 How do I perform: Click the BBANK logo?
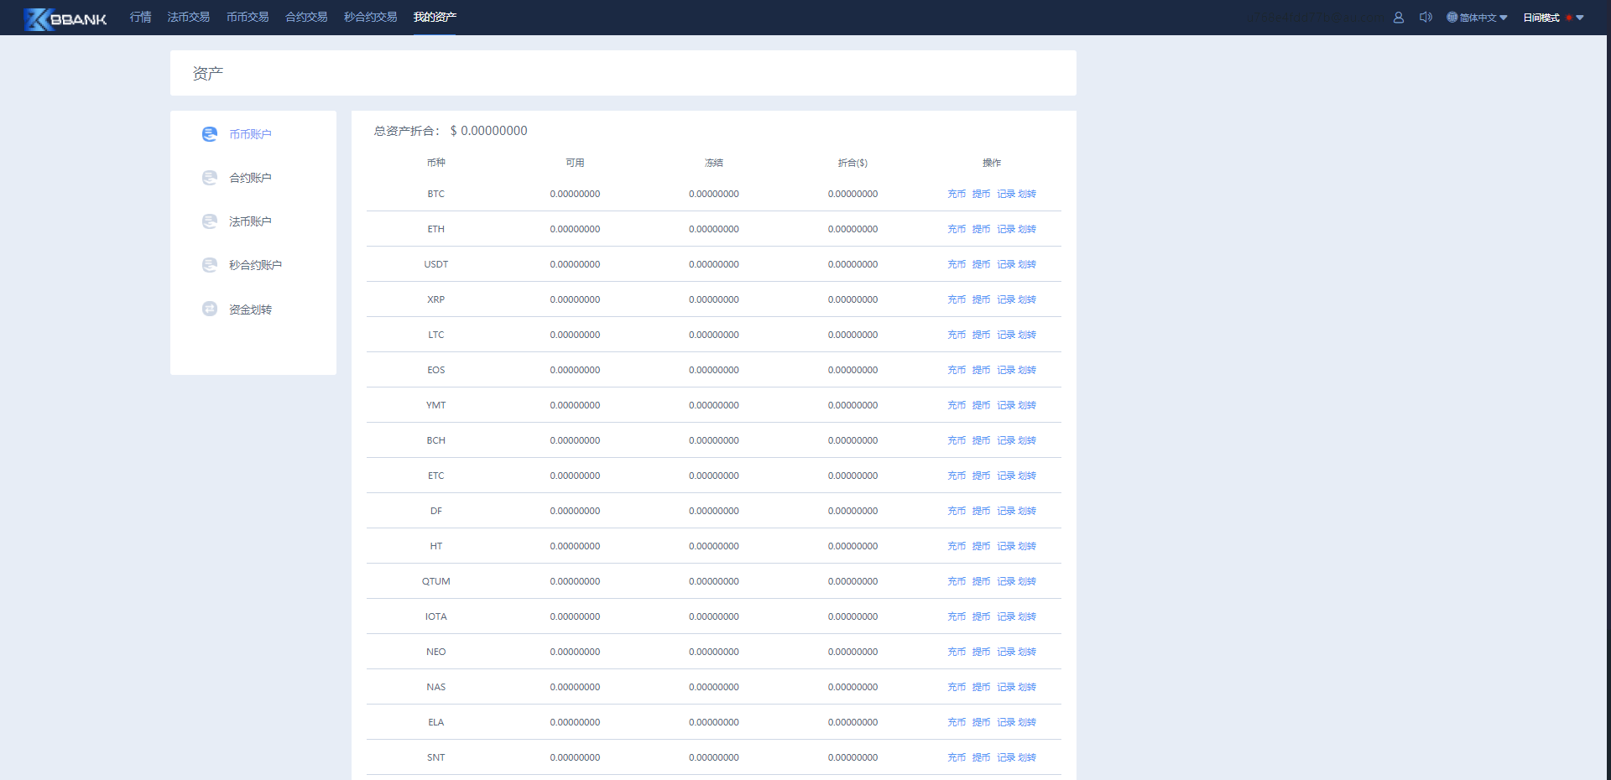(x=65, y=18)
